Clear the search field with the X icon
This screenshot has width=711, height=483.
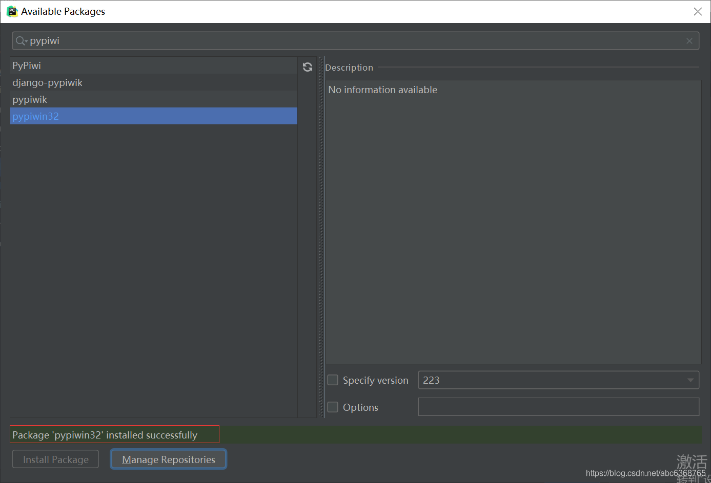(x=689, y=41)
